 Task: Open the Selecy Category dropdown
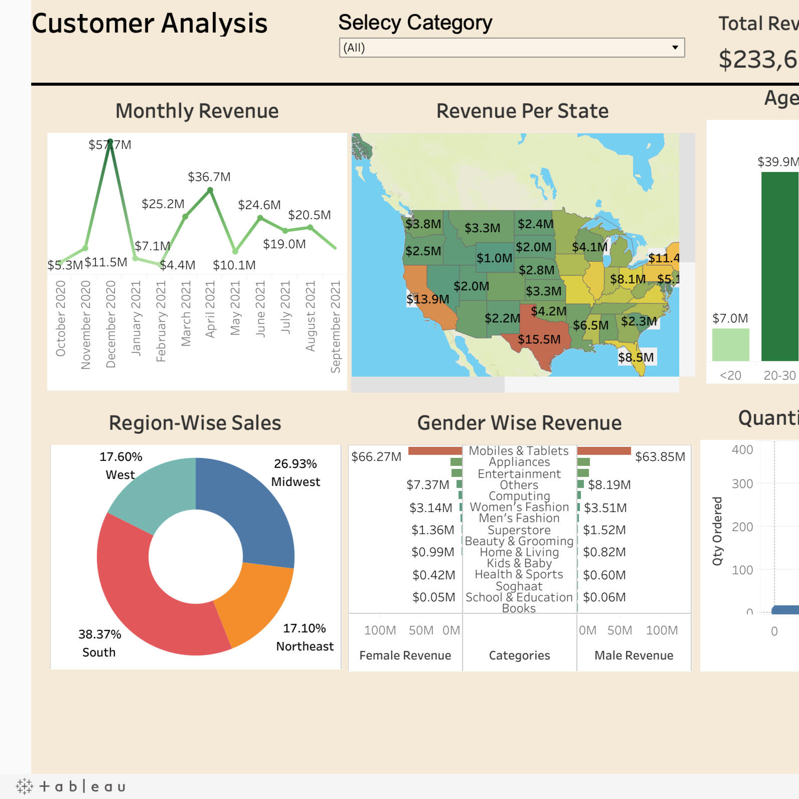(x=512, y=48)
